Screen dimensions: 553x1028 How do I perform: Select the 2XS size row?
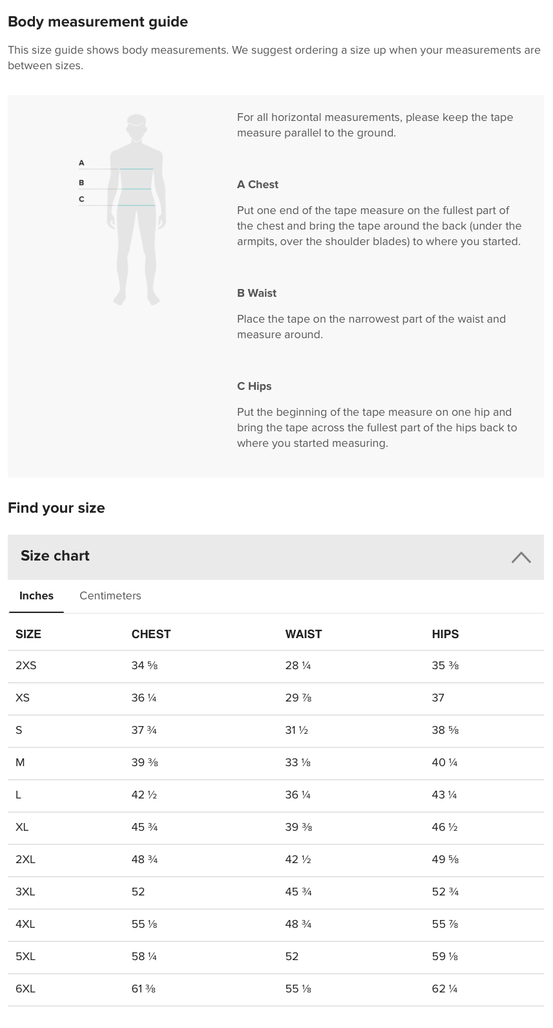click(26, 666)
